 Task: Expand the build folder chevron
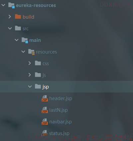click(x=10, y=17)
